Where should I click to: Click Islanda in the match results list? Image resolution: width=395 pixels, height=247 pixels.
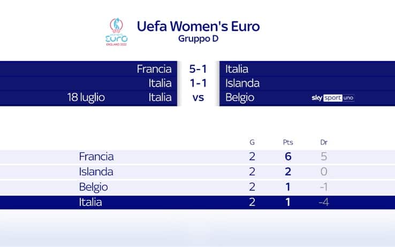click(242, 83)
